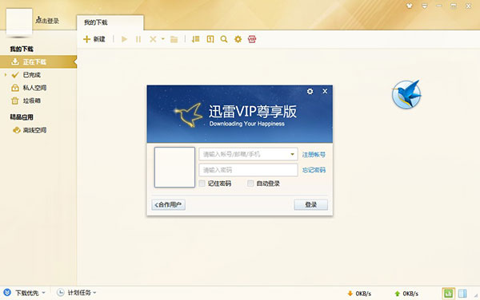The height and width of the screenshot is (300, 480).
Task: Expand the 已完成 tree arrow
Action: 6,75
